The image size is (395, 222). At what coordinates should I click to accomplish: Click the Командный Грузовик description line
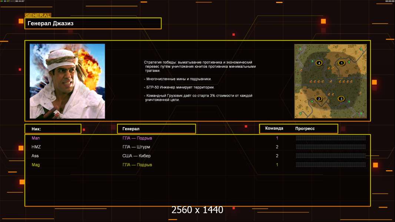198,98
